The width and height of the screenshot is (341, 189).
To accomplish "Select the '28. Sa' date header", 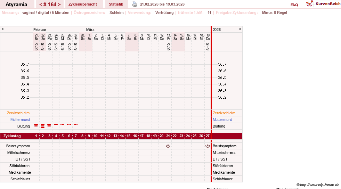I will pos(83,37).
